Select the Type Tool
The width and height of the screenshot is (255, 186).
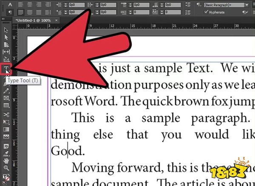6,69
